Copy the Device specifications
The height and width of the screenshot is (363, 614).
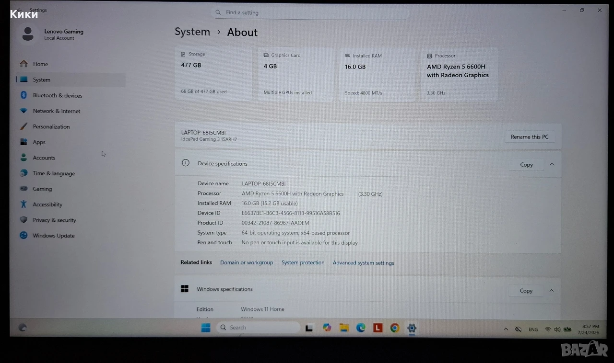pos(526,164)
